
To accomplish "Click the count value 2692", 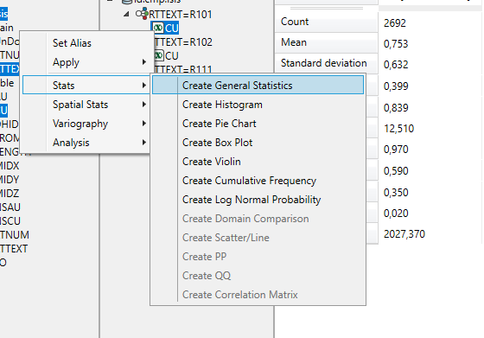I will click(x=394, y=22).
